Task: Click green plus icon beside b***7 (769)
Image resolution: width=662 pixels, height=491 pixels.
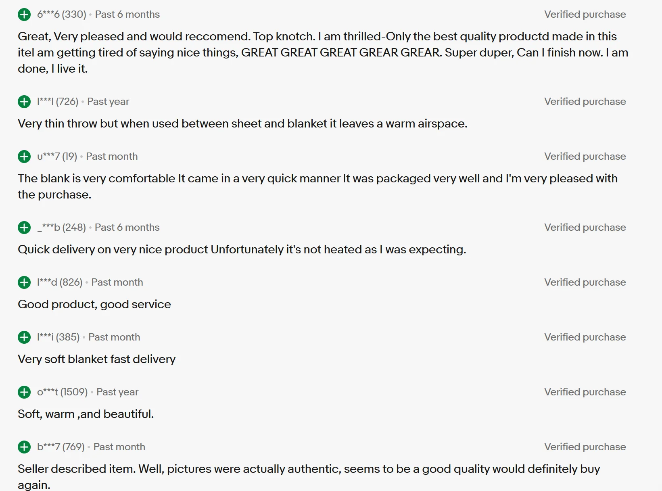Action: [x=24, y=447]
